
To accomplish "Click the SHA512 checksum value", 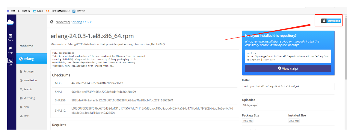I will click(x=152, y=110).
